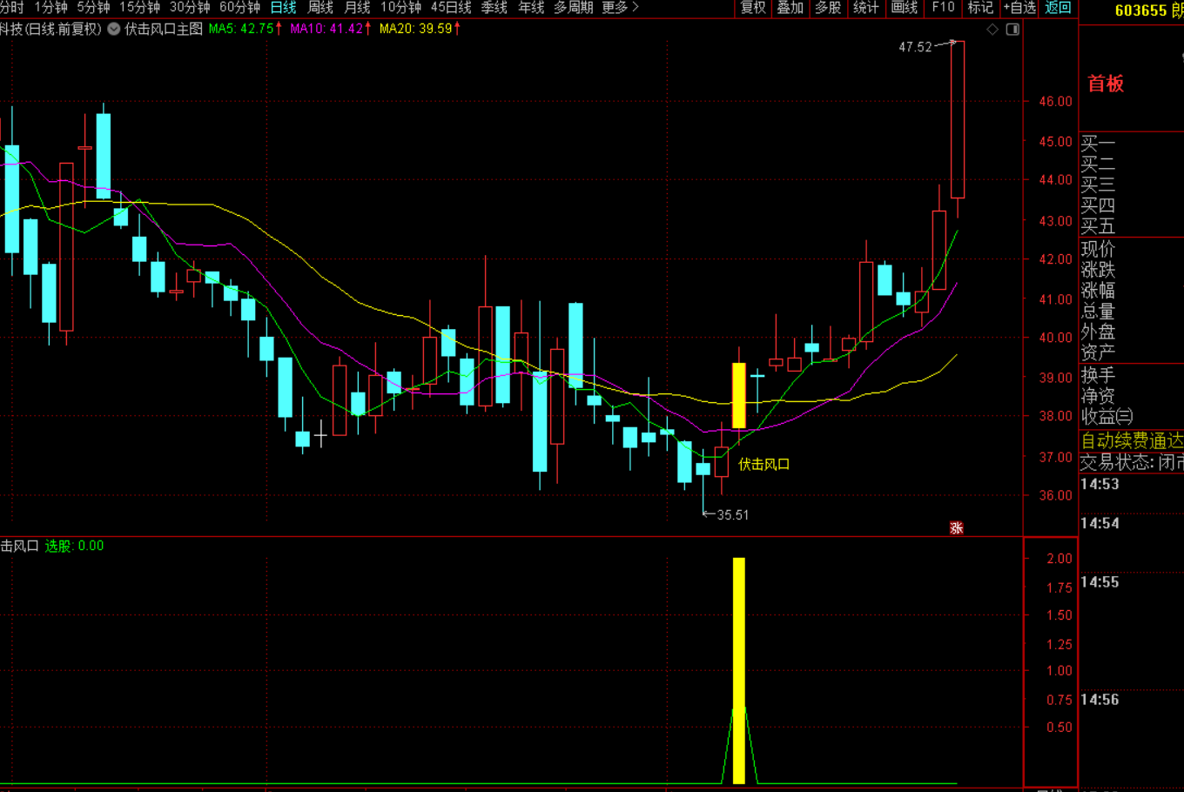Switch to 5分钟 period
1184x792 pixels.
(x=93, y=8)
